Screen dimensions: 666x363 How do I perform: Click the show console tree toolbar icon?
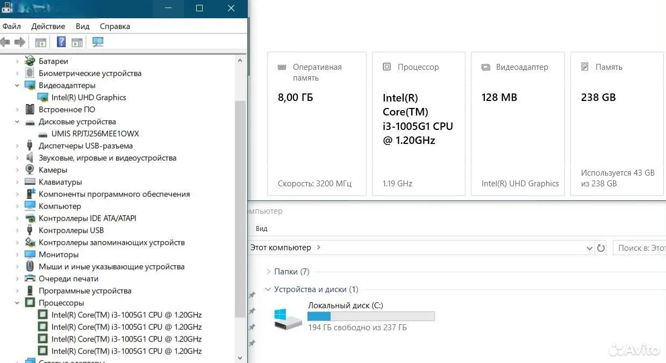[x=41, y=42]
